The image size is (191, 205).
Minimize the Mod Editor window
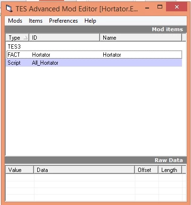pyautogui.click(x=147, y=8)
